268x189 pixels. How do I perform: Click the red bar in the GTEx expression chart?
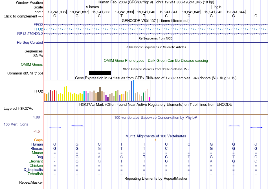point(54,95)
